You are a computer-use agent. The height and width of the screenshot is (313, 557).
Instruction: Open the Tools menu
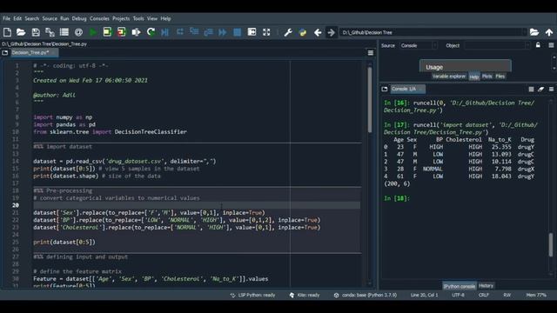pyautogui.click(x=138, y=18)
